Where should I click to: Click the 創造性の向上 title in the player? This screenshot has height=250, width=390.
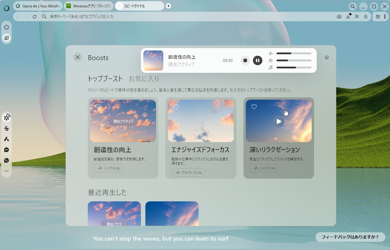tap(182, 57)
